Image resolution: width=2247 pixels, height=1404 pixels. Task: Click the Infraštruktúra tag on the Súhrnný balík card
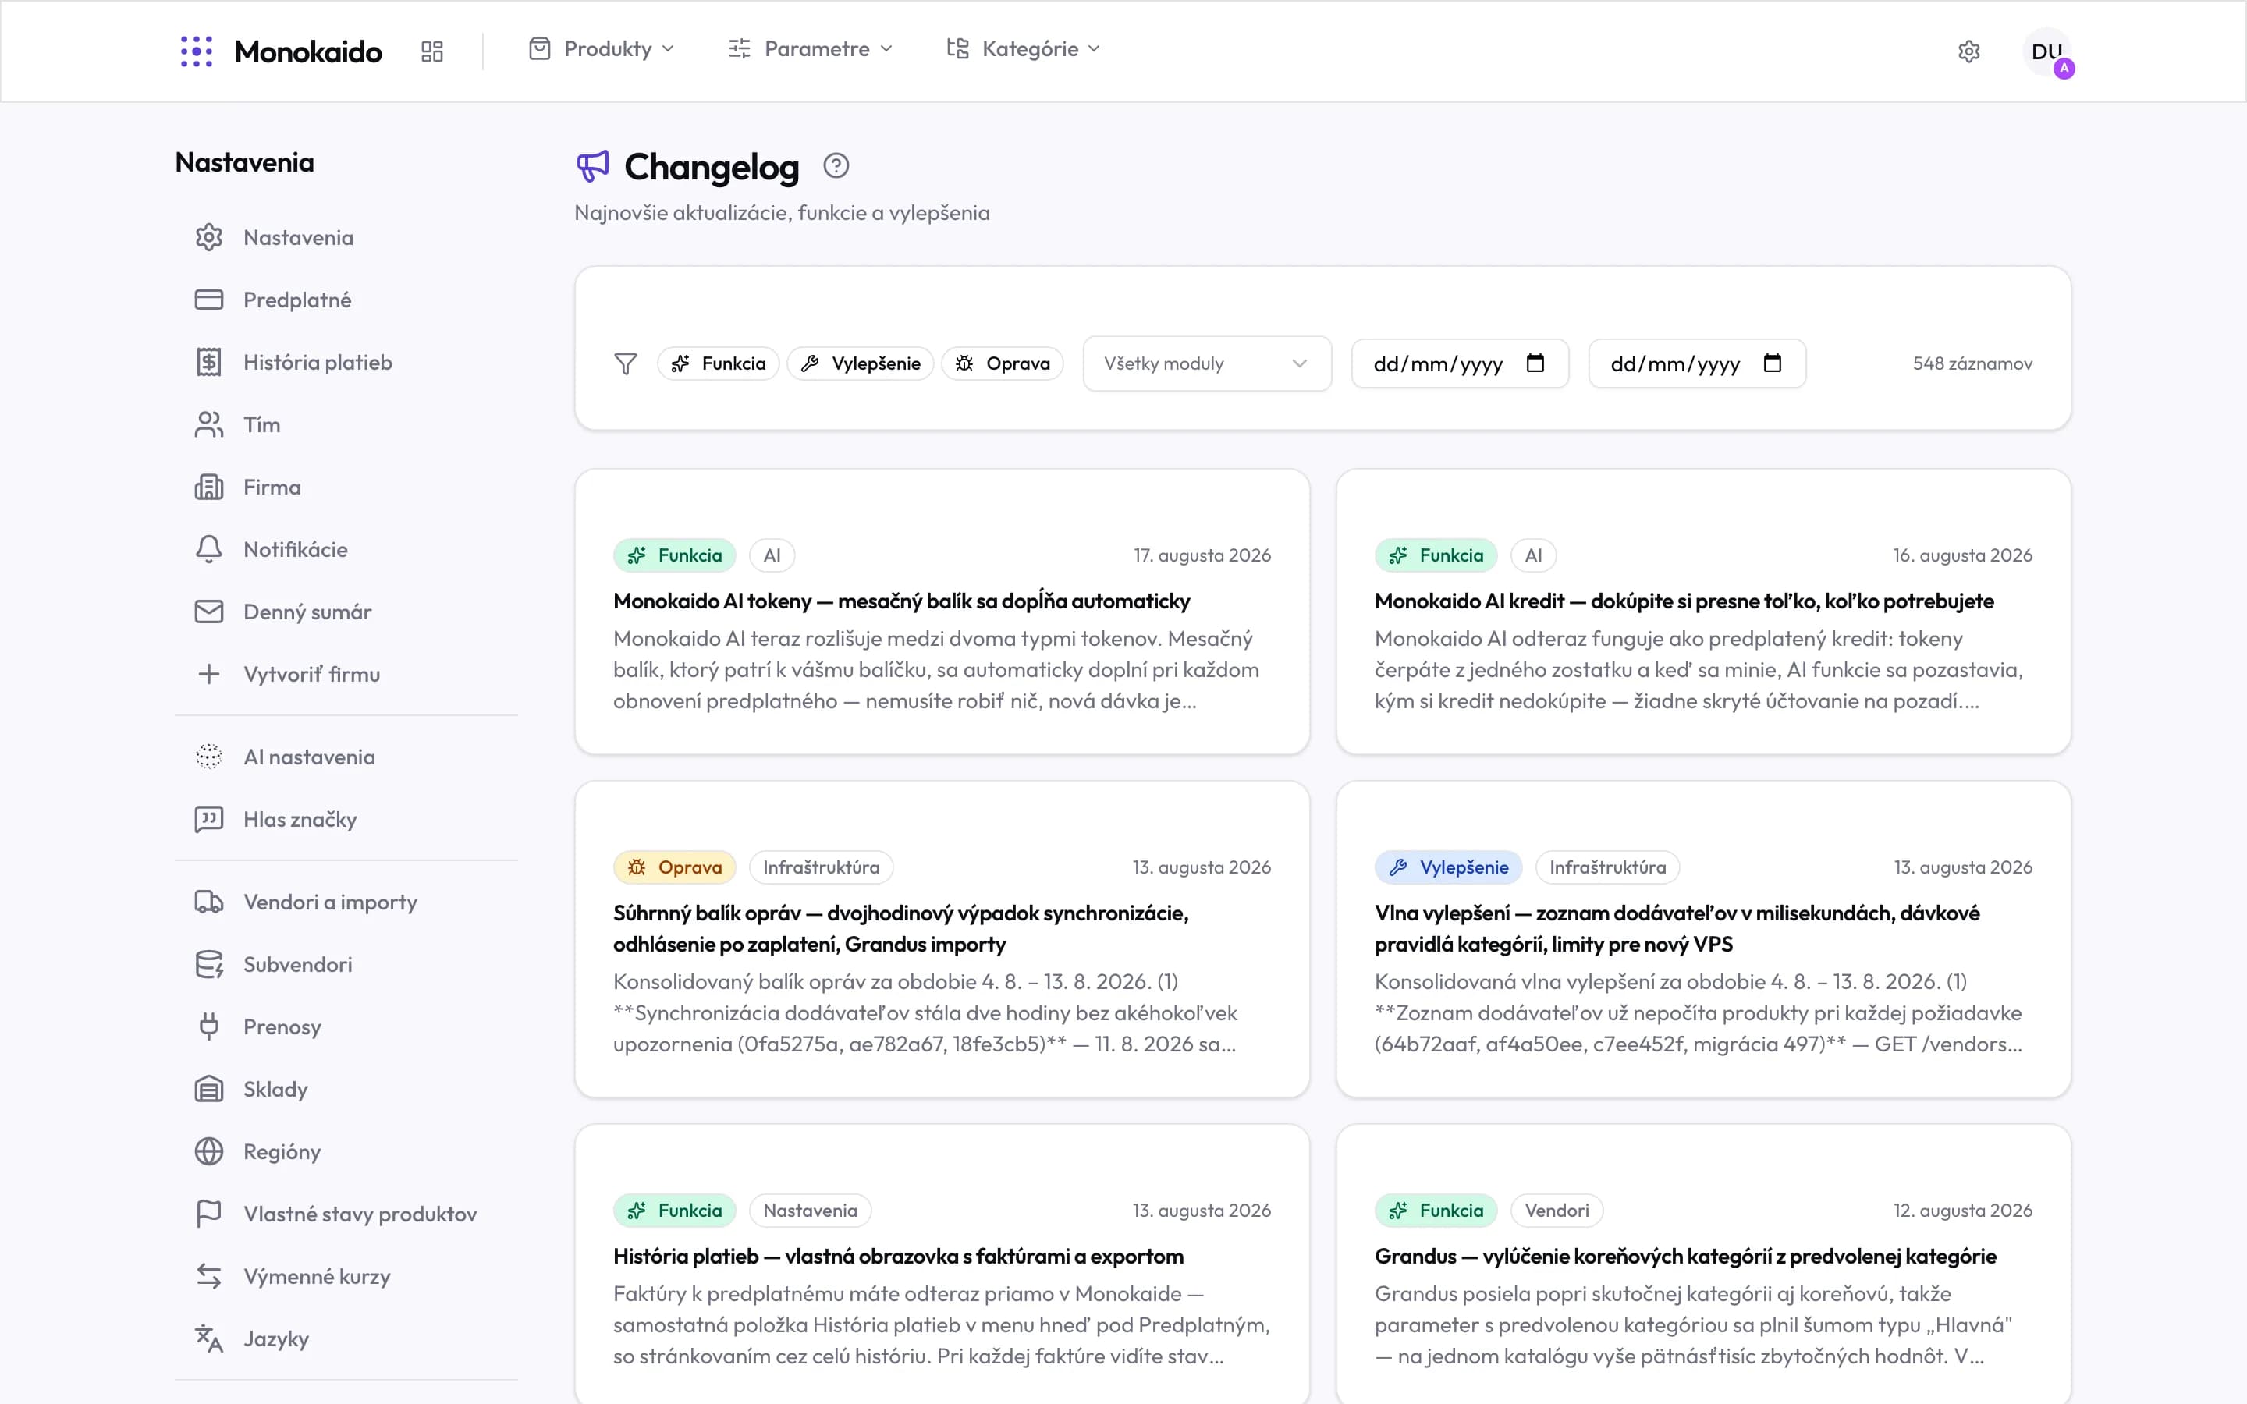(821, 867)
